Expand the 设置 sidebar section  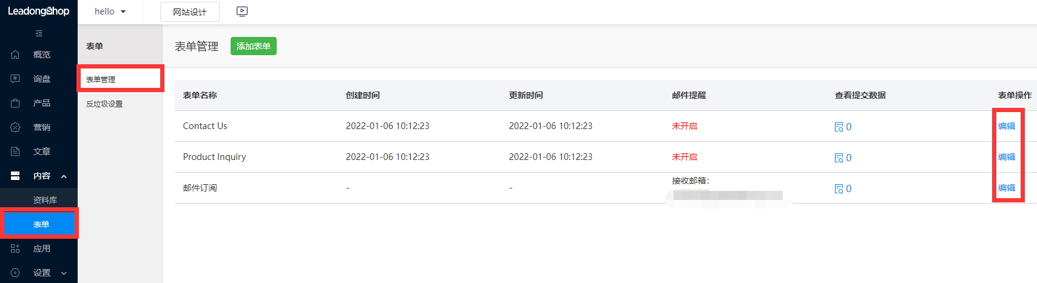pyautogui.click(x=64, y=273)
